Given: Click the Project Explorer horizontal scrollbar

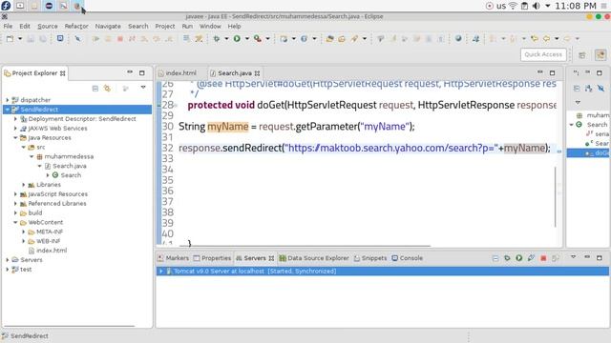Looking at the screenshot, I should 70,326.
